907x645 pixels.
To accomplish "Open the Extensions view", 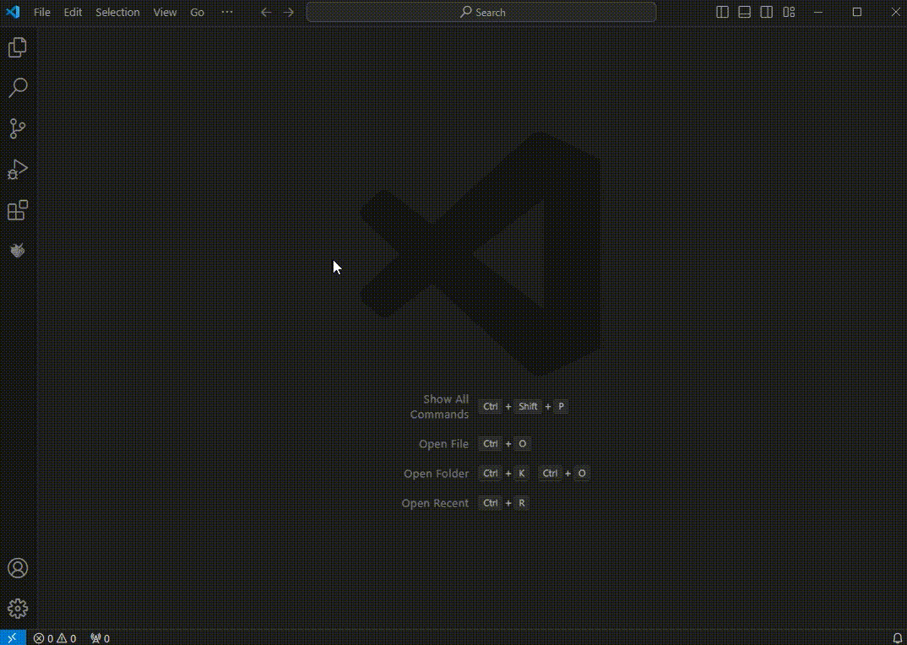I will coord(18,210).
